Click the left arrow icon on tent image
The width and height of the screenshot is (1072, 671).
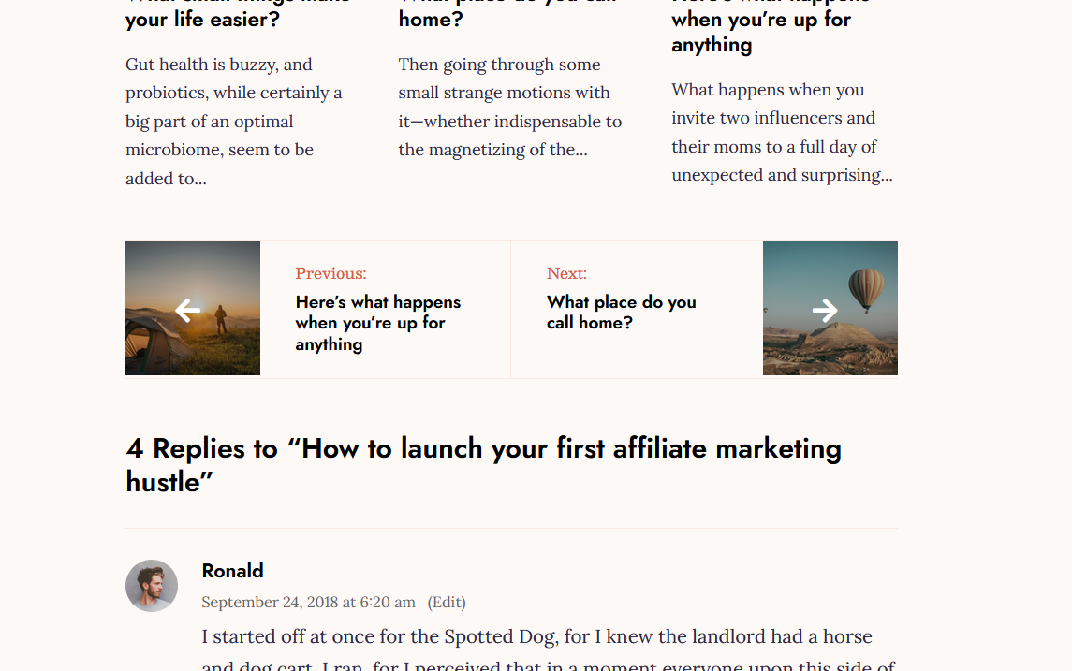(188, 310)
